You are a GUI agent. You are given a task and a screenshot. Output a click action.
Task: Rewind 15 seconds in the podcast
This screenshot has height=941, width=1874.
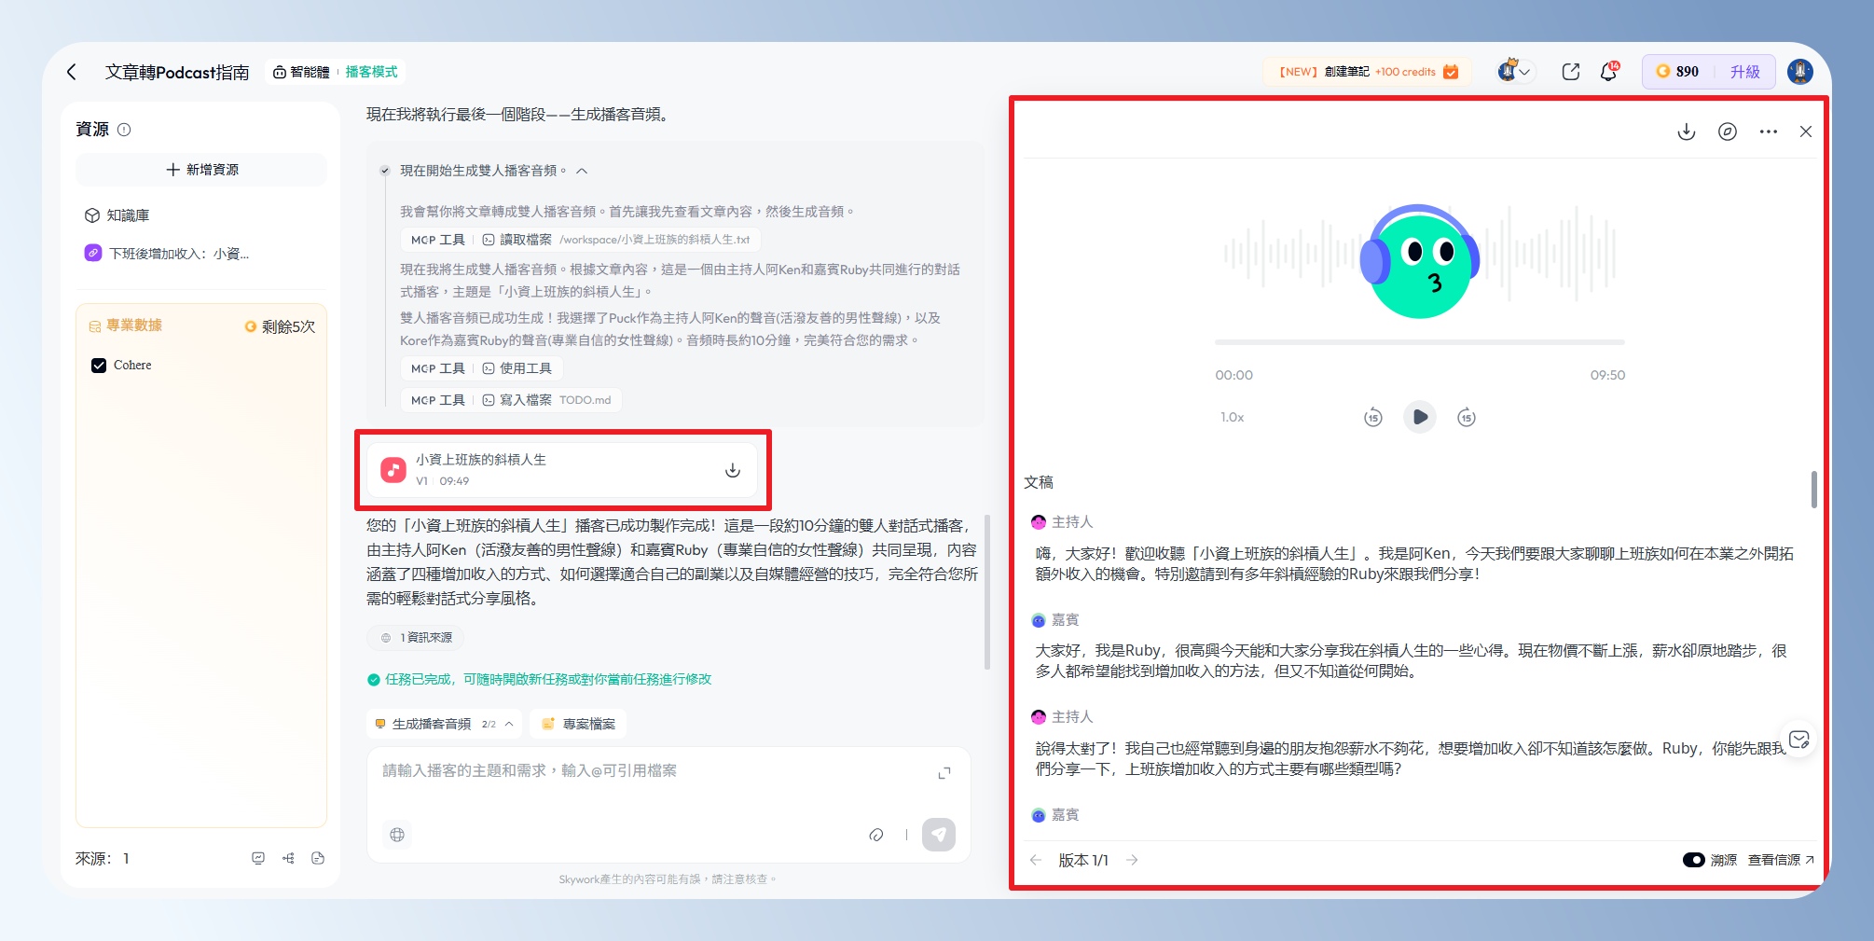1372,417
